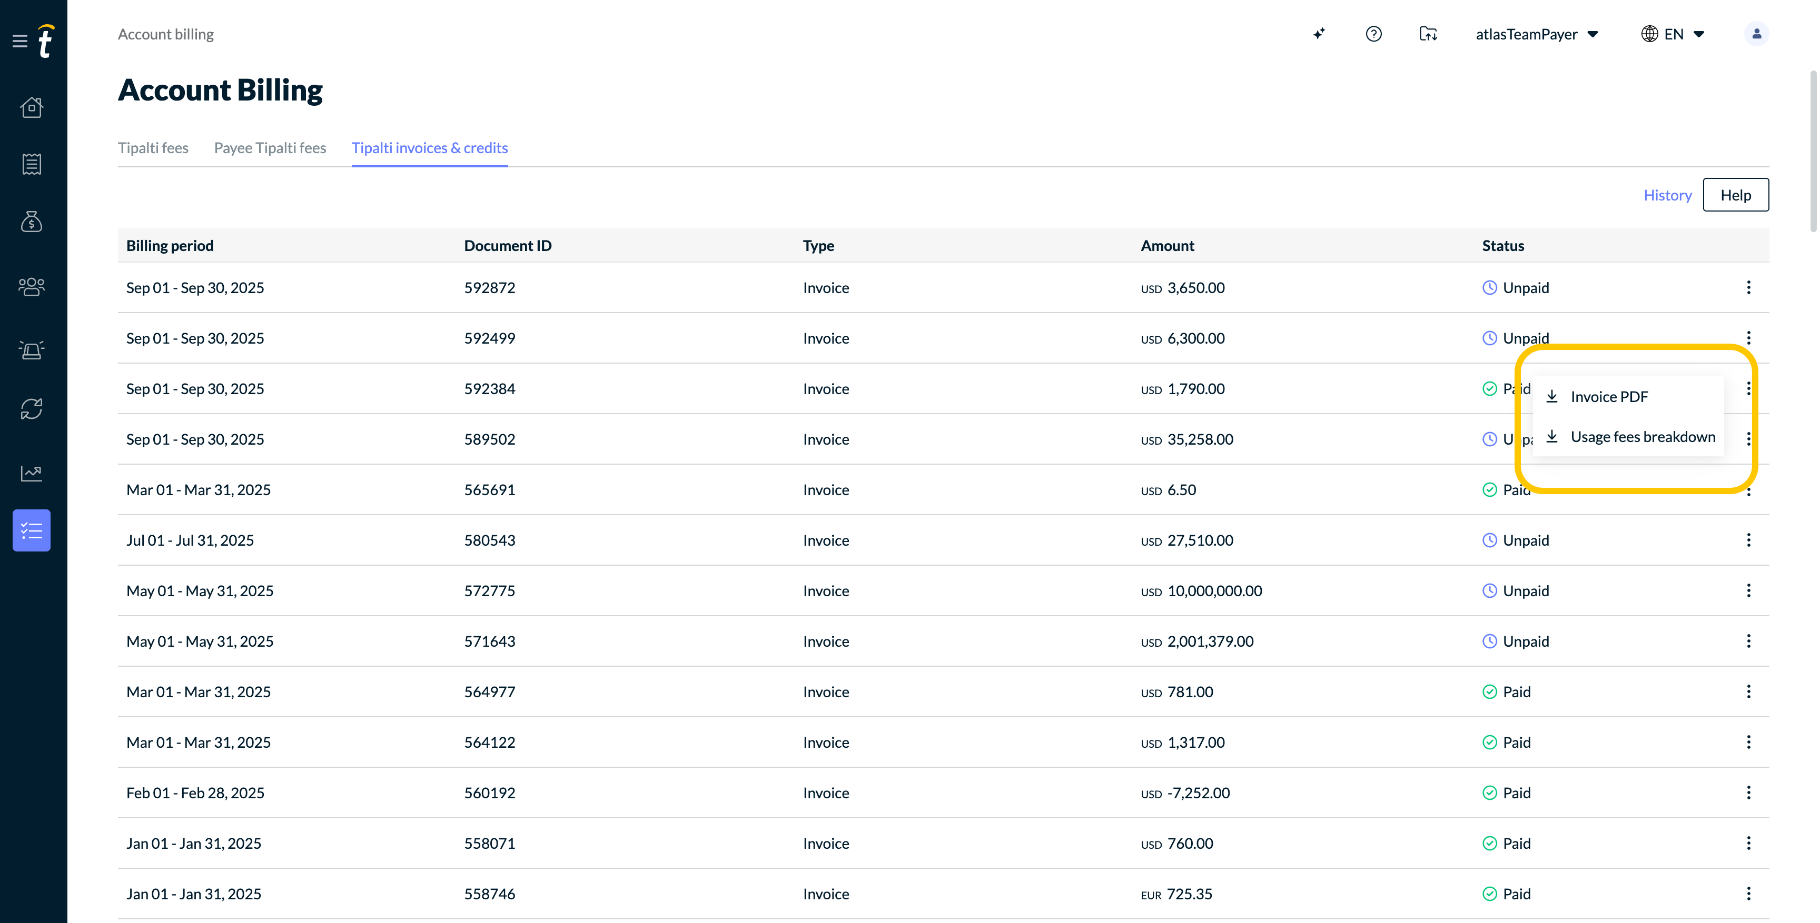The height and width of the screenshot is (923, 1820).
Task: Open the user profile avatar
Action: coord(1756,34)
